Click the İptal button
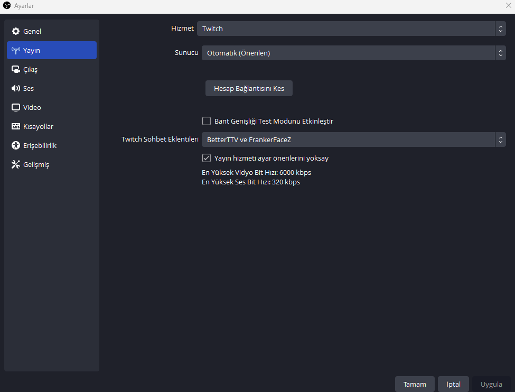The image size is (515, 392). (x=453, y=384)
